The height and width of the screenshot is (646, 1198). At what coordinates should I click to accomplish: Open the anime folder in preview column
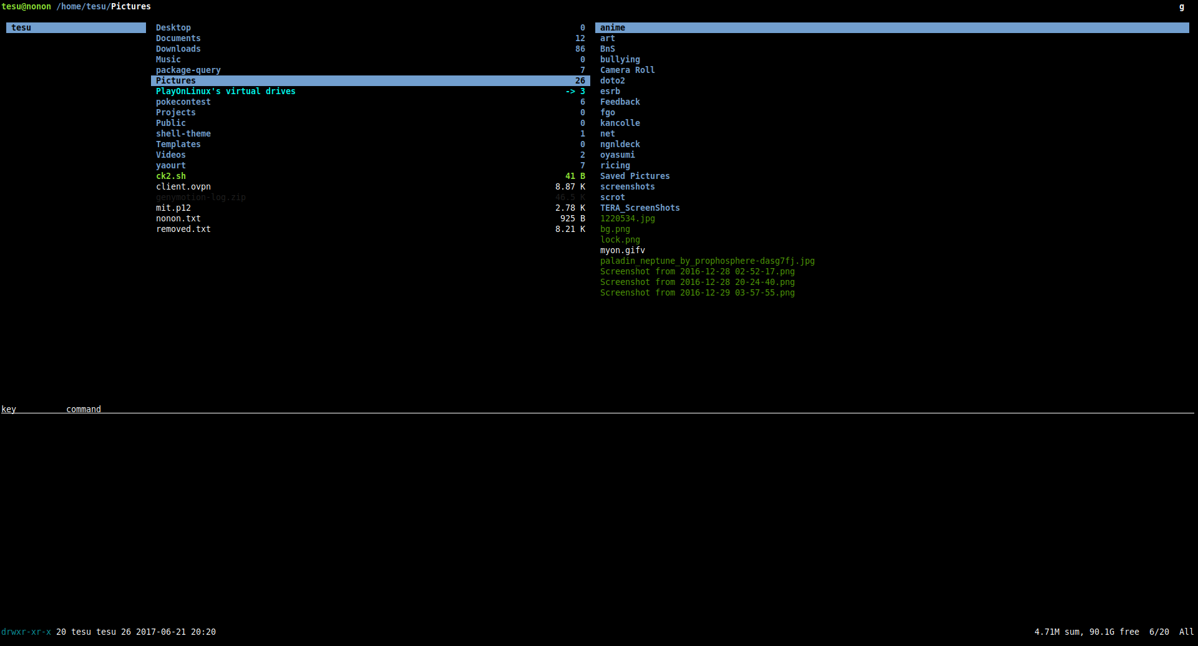tap(612, 27)
